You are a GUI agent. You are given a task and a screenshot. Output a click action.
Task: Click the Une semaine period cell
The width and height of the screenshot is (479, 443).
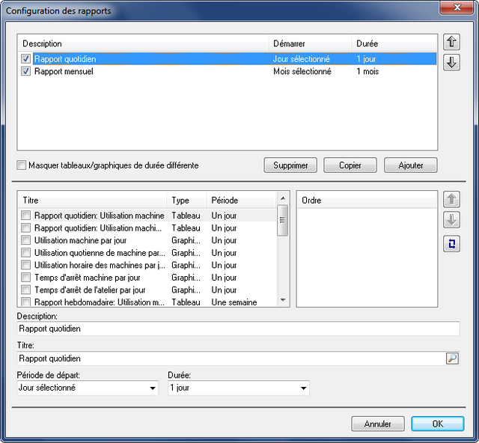point(234,302)
